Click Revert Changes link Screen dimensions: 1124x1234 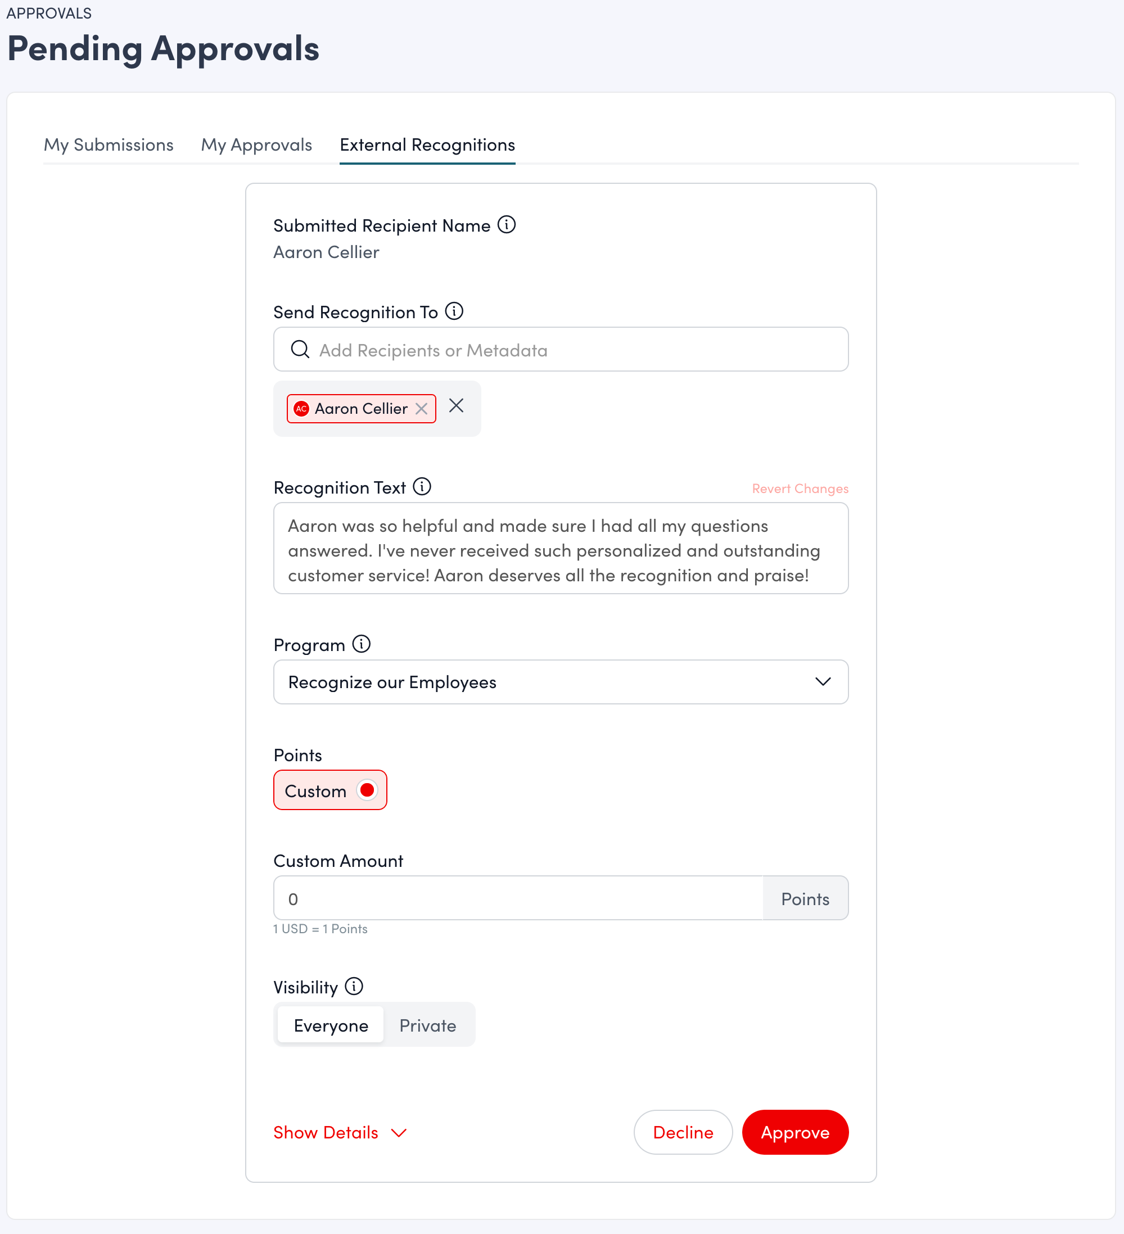(800, 489)
